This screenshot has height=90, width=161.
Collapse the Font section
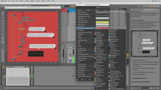pos(77,62)
